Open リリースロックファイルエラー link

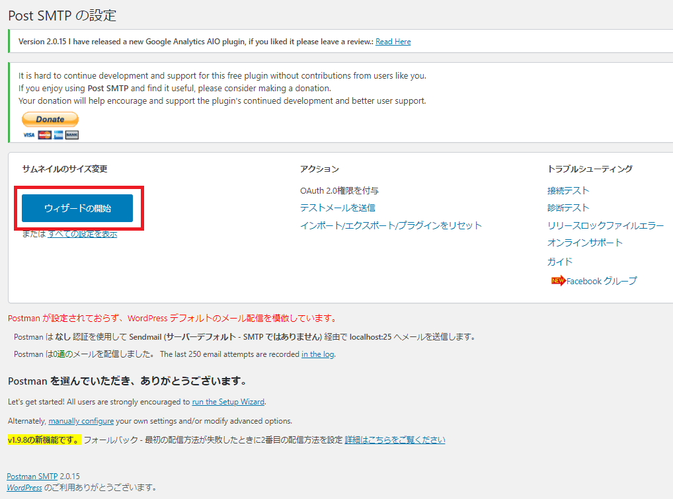606,225
